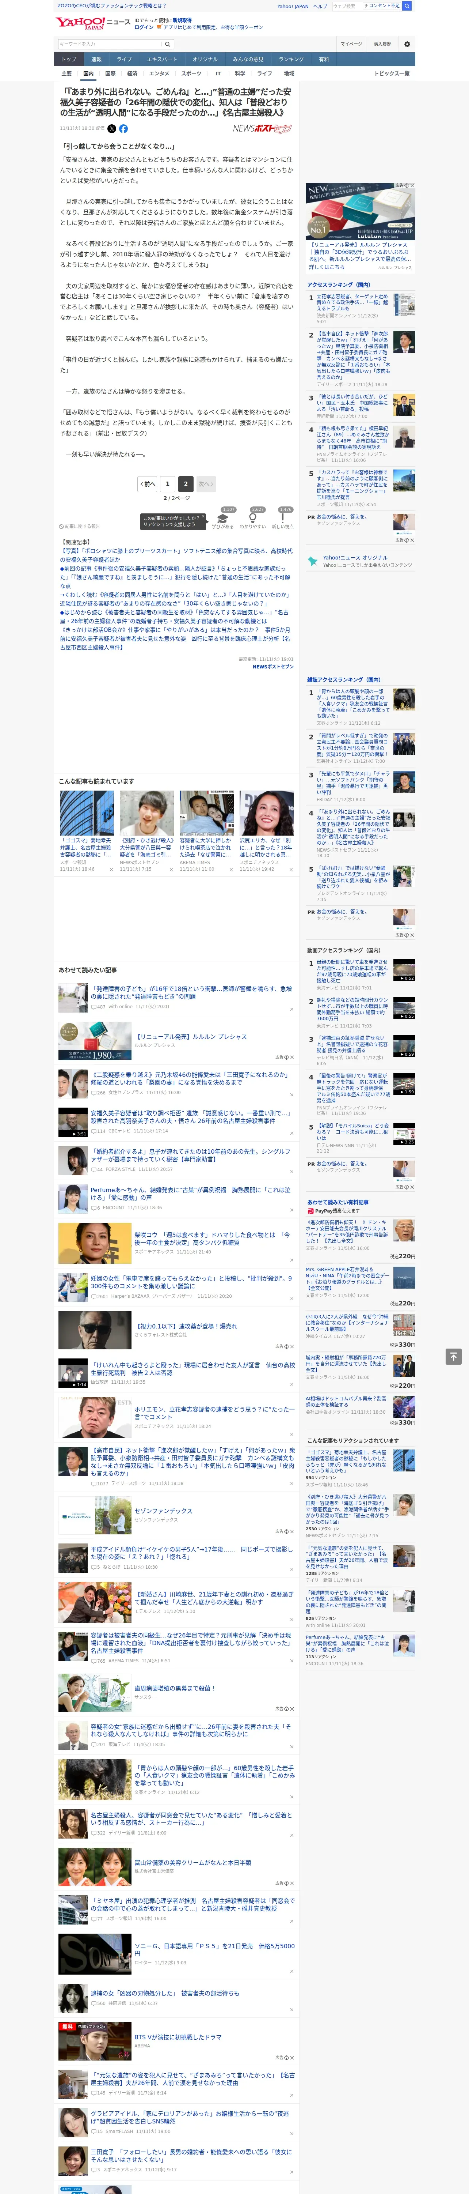Viewport: 469px width, 2194px height.
Task: Select the エキスパート navigation tab
Action: (x=162, y=60)
